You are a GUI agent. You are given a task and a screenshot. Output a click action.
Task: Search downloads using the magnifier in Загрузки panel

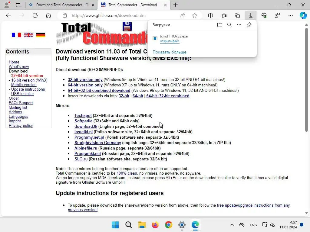coord(229,25)
